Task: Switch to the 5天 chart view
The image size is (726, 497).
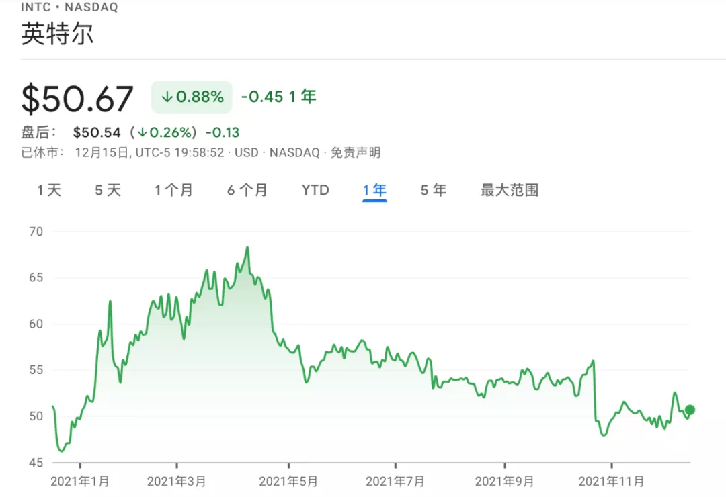Action: coord(107,190)
